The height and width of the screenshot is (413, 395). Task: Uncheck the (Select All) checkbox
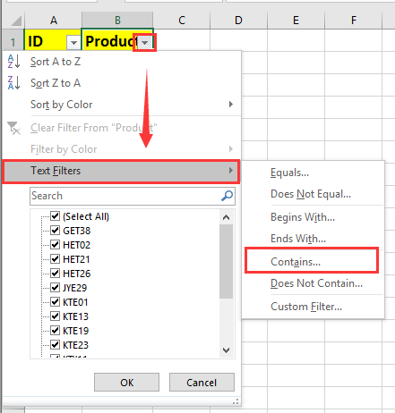pyautogui.click(x=56, y=215)
